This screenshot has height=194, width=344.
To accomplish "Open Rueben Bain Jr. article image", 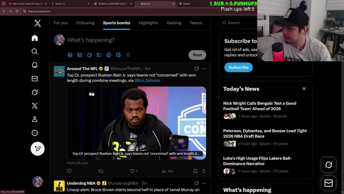I will tap(137, 123).
